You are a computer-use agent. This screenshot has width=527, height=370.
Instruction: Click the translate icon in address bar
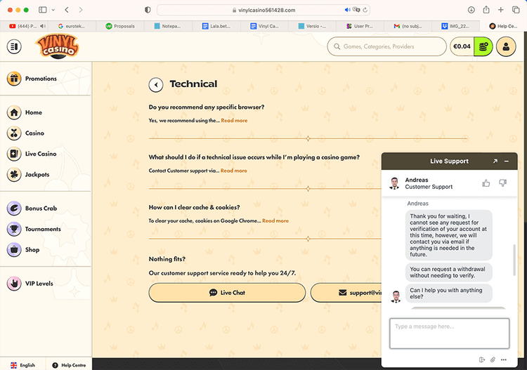coord(356,10)
